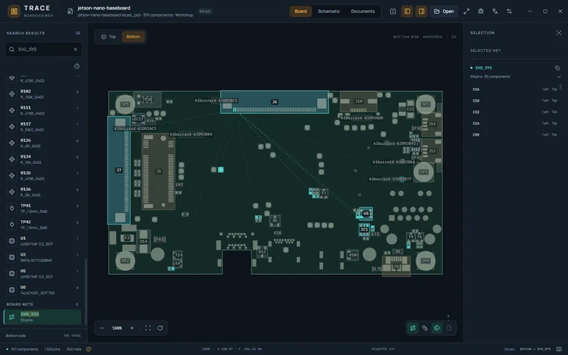Select the ruler measure tool

pos(425,328)
